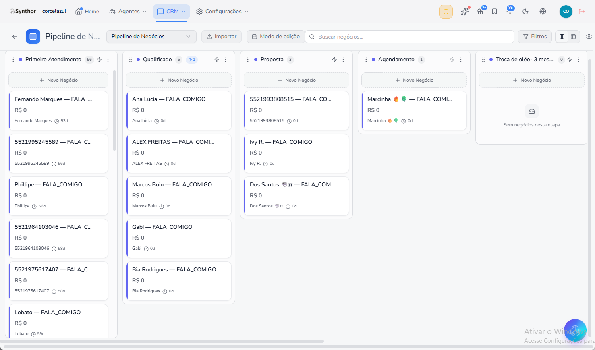
Task: Expand the Configurações menu
Action: click(222, 12)
